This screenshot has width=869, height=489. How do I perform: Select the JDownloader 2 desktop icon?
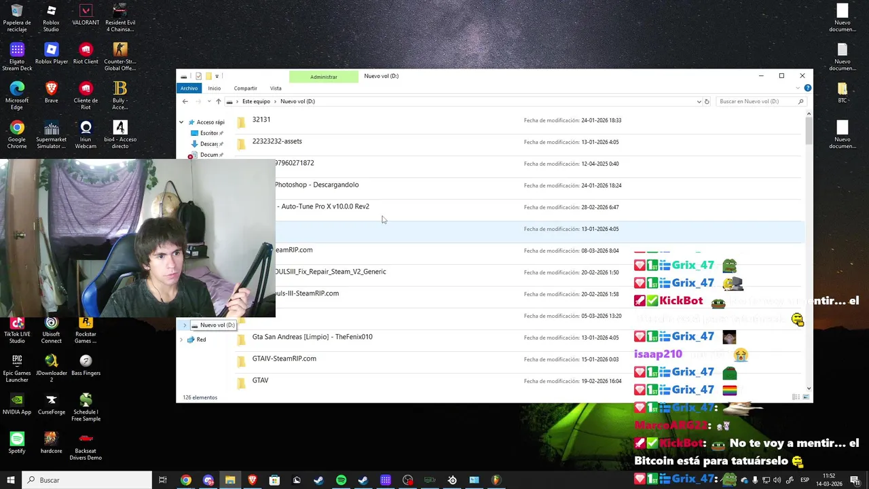(51, 369)
